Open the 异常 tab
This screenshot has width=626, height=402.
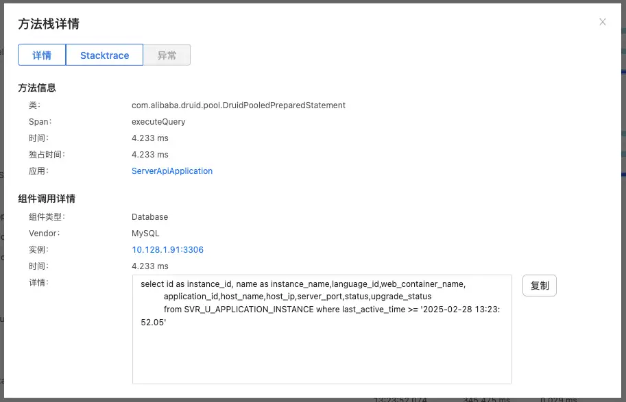pos(167,55)
